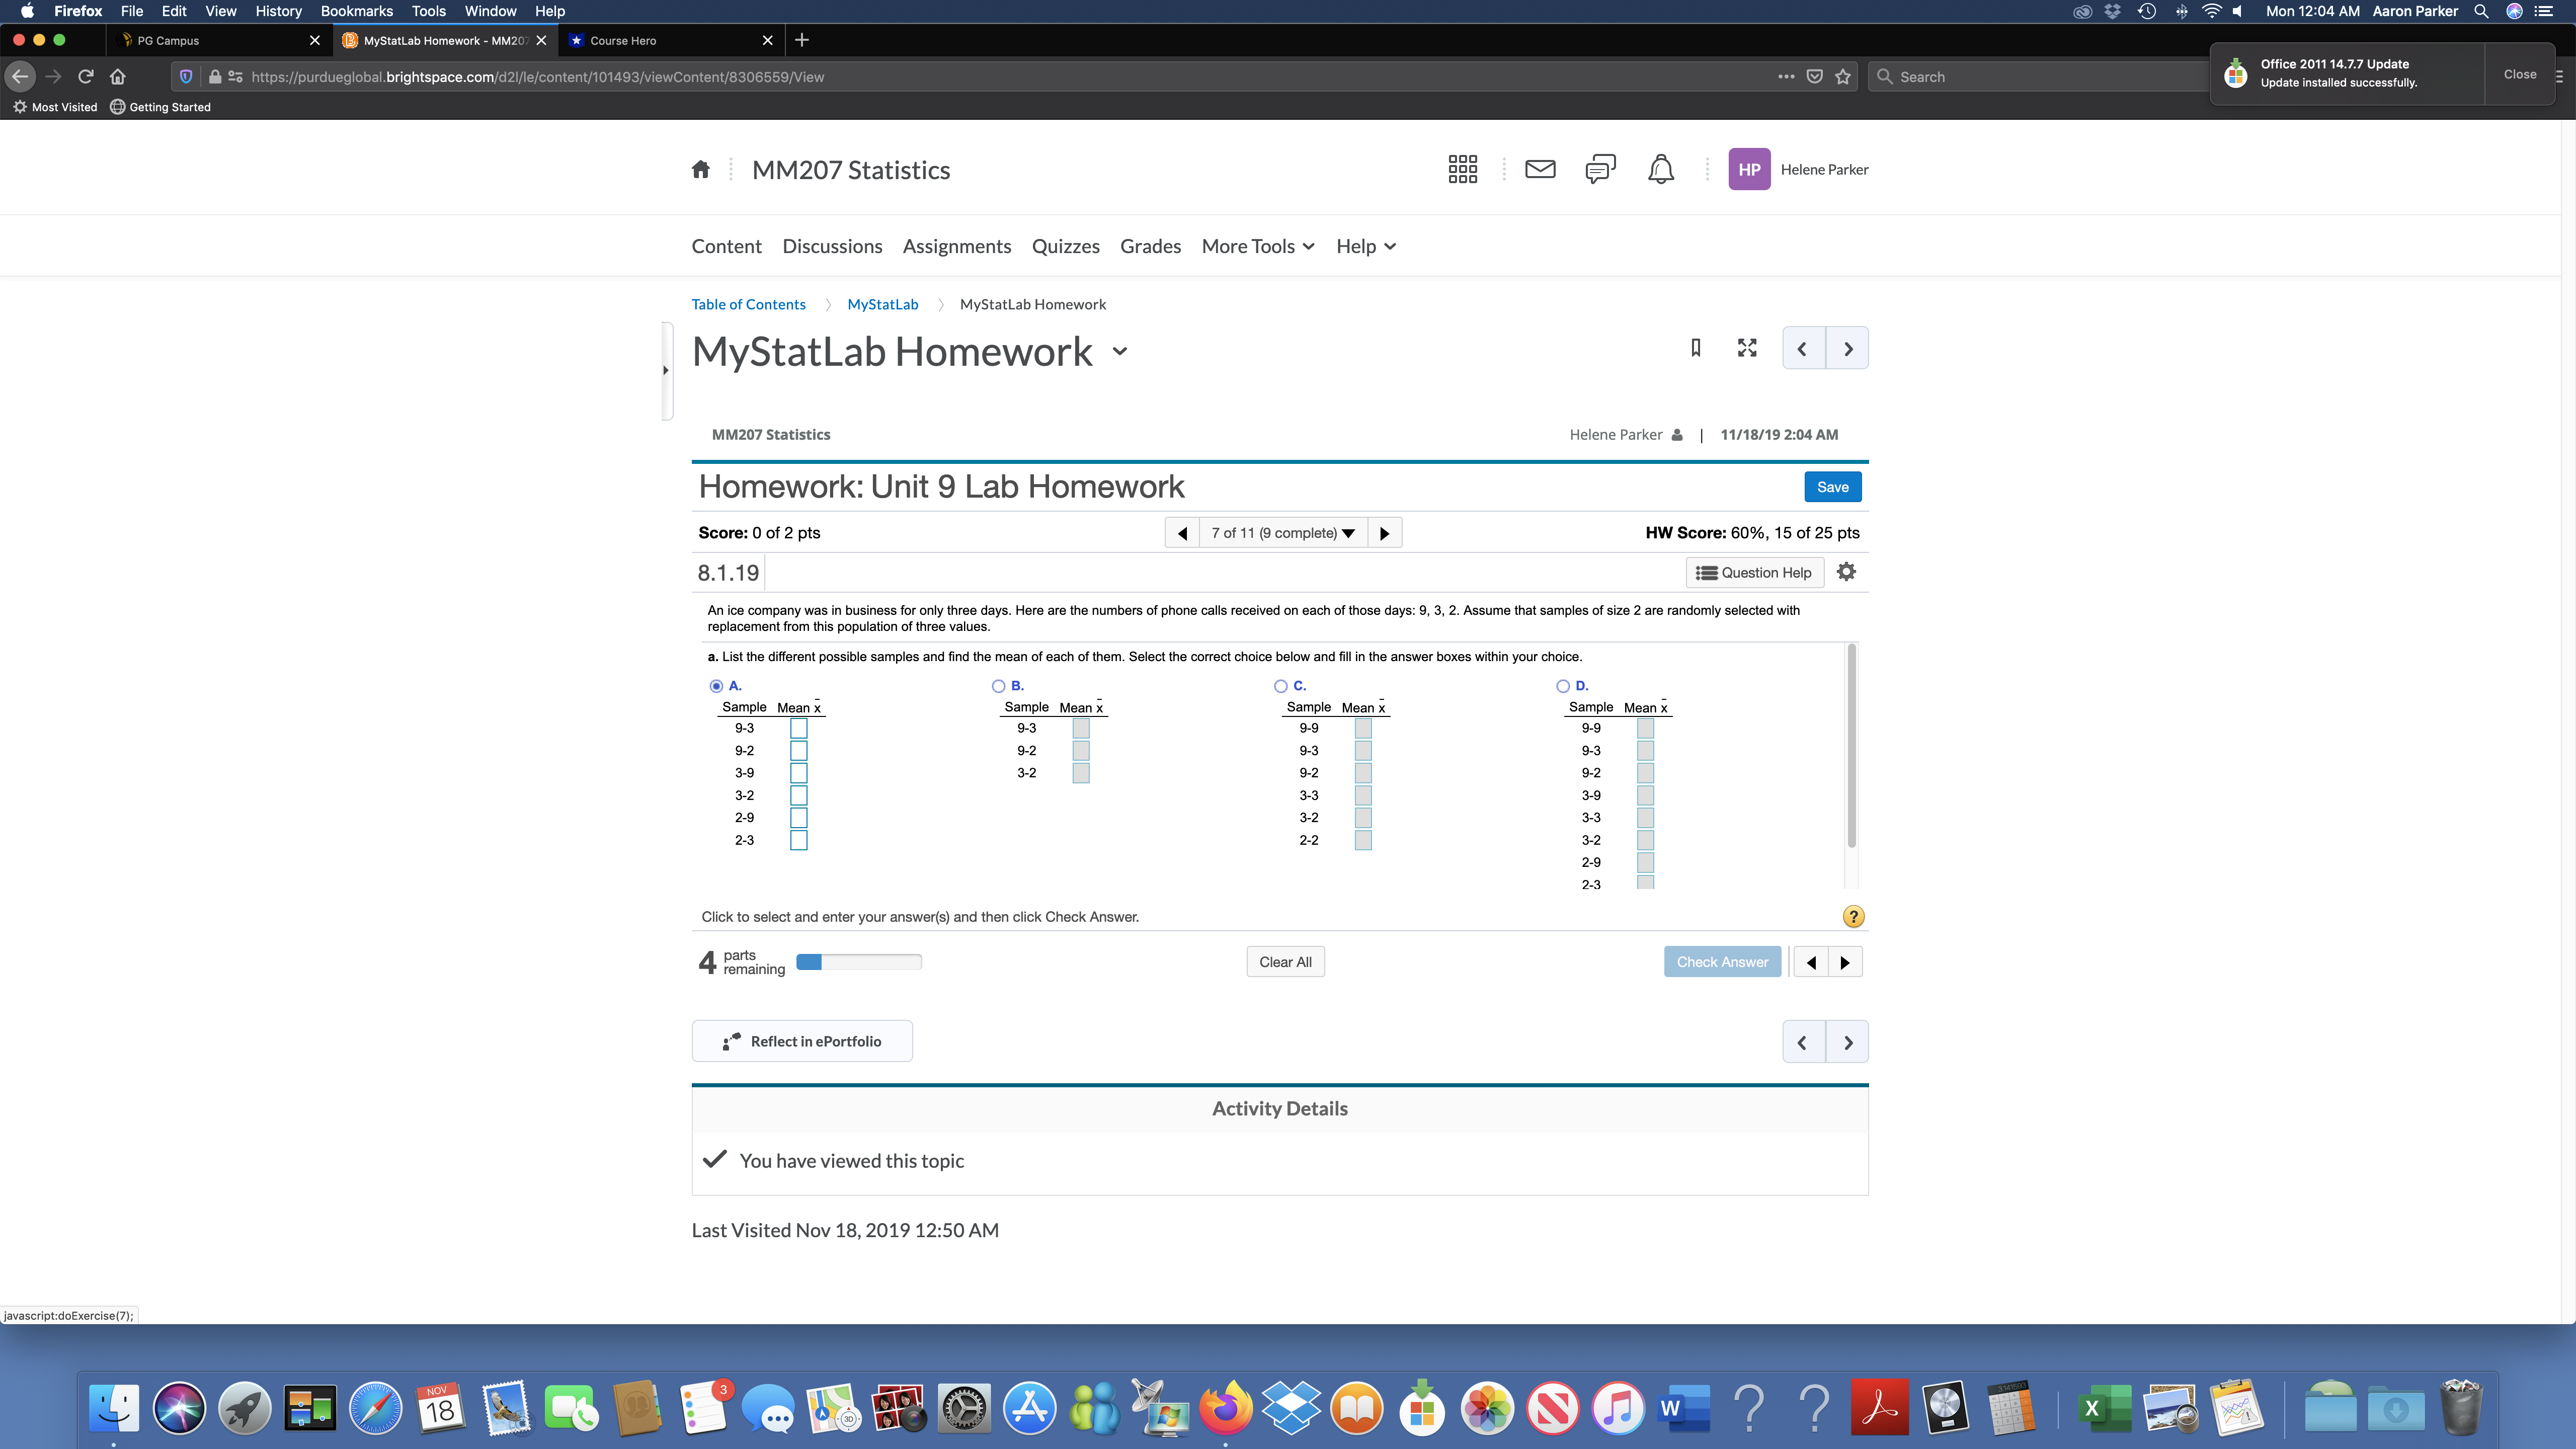Save progress with the Save button
The image size is (2576, 1449).
1832,487
